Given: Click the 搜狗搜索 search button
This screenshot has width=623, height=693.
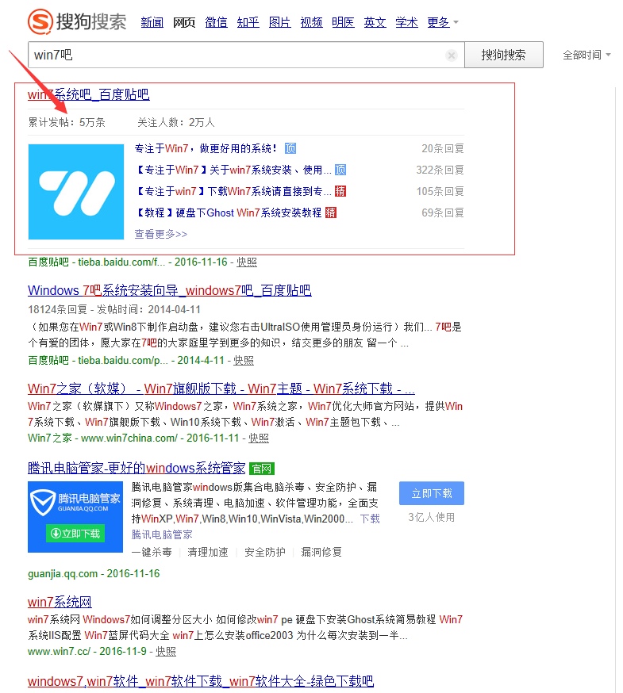Looking at the screenshot, I should coord(503,55).
